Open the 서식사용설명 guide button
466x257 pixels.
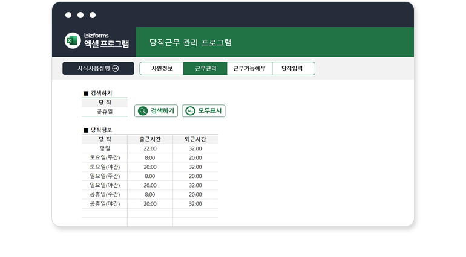point(98,69)
